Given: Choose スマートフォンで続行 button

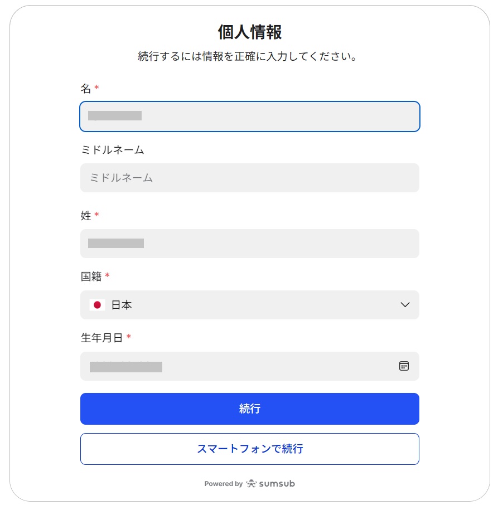Looking at the screenshot, I should point(249,449).
